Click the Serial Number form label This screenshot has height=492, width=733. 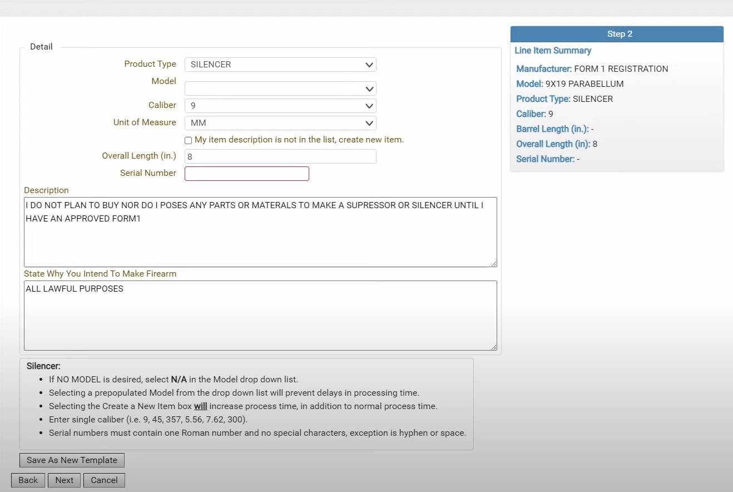coord(148,173)
